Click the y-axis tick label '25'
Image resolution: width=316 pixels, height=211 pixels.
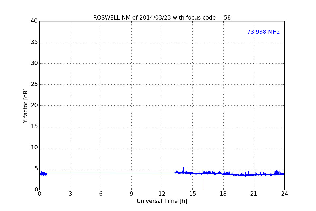(34, 84)
